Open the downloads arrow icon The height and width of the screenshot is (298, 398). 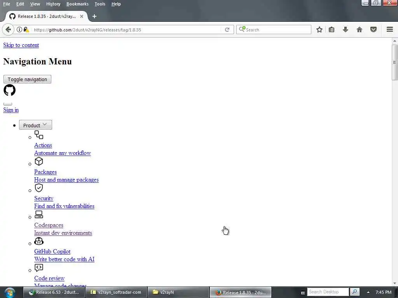click(346, 29)
